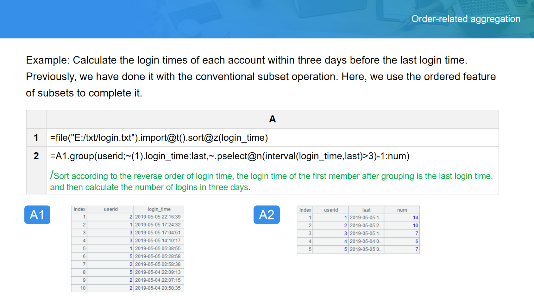The image size is (534, 300).
Task: Select the 2019-05-05 17:24:32 login time cell
Action: click(158, 225)
